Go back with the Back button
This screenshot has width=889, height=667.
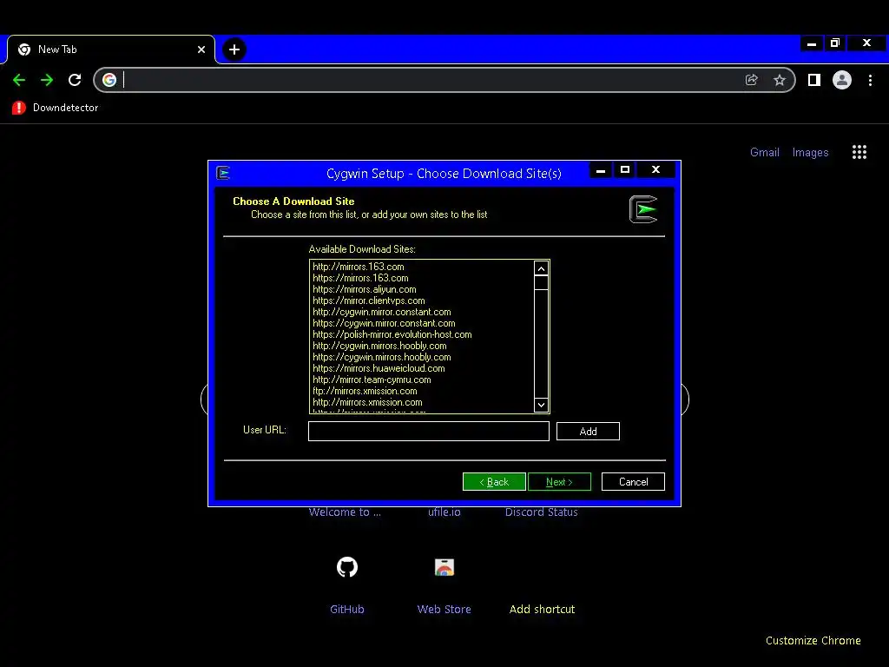494,481
